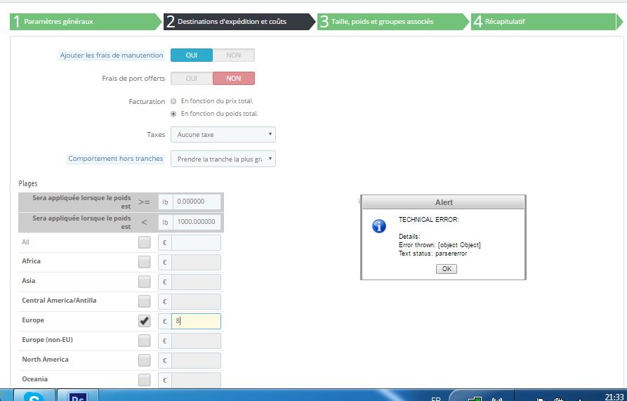Select 'En fonction du prix total' radio
Viewport: 627px width, 401px height.
coord(173,101)
